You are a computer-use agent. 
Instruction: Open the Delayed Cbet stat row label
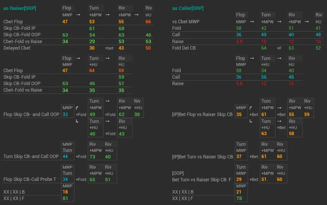coord(17,48)
